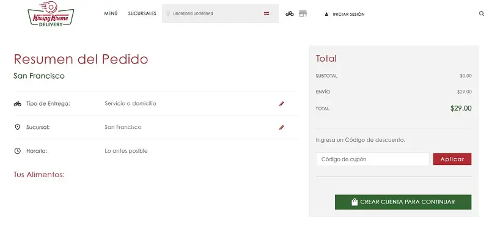This screenshot has height=234, width=489.
Task: Click the 'Tipo de Entrega:' label
Action: coord(48,104)
